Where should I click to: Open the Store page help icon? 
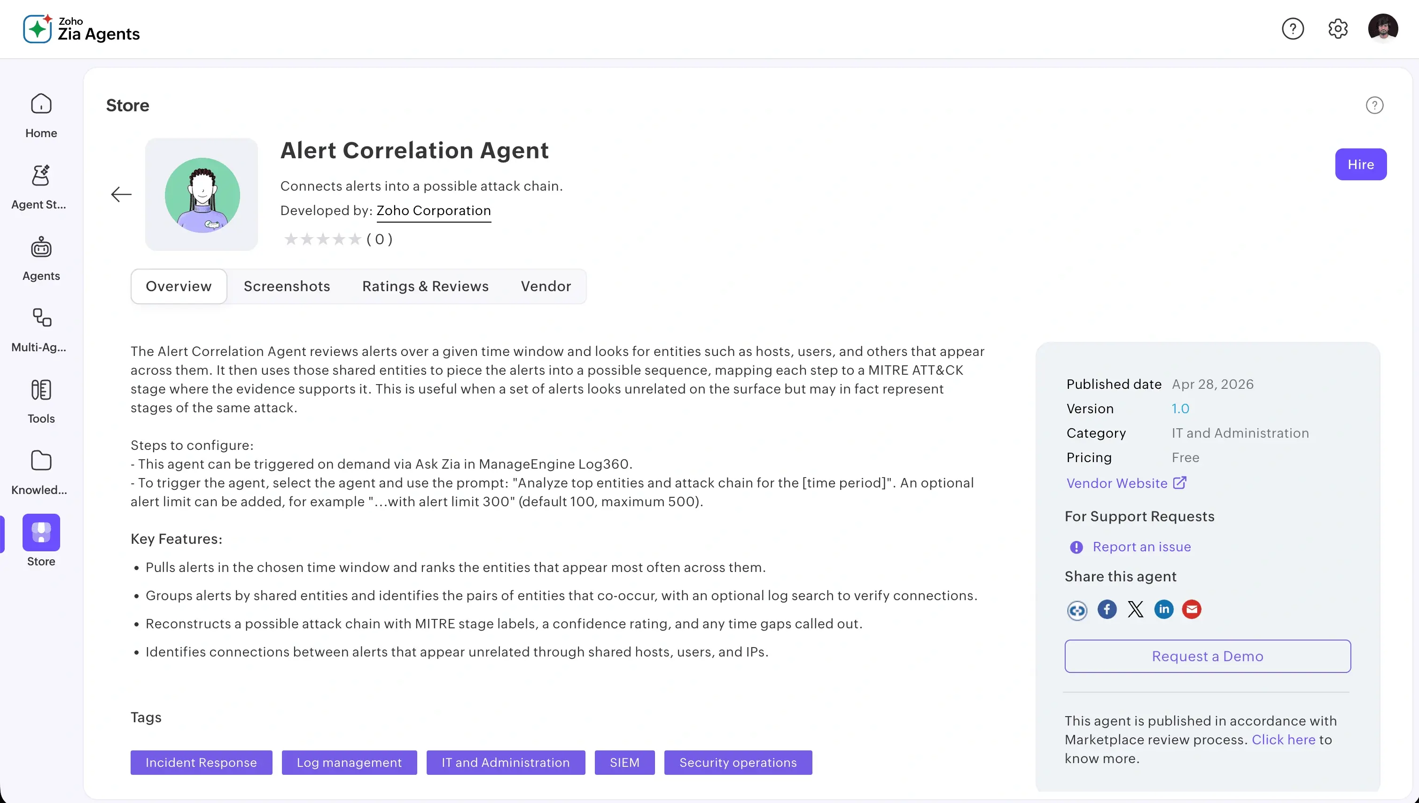coord(1374,105)
